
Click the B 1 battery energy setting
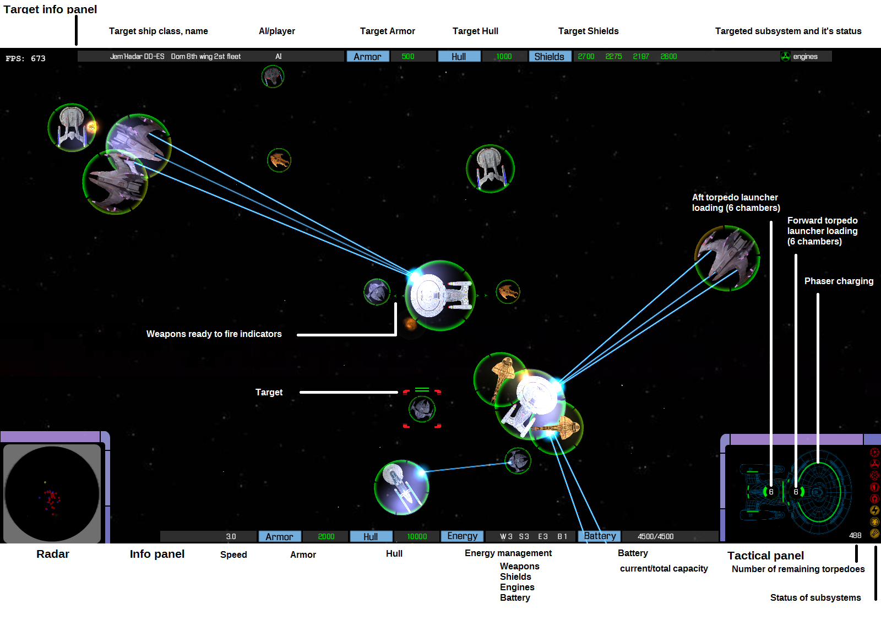click(562, 536)
